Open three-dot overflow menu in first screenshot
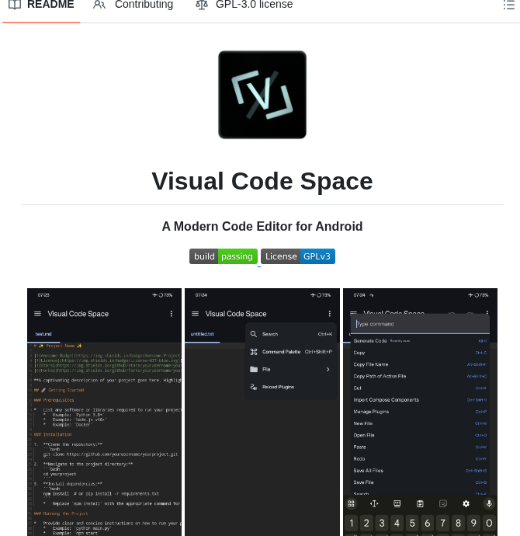 172,314
